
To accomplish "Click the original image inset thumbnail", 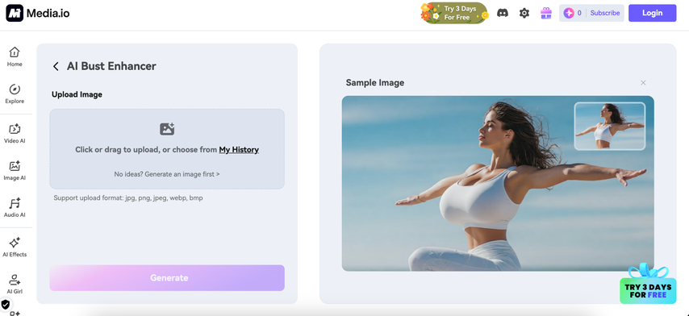I will [609, 126].
